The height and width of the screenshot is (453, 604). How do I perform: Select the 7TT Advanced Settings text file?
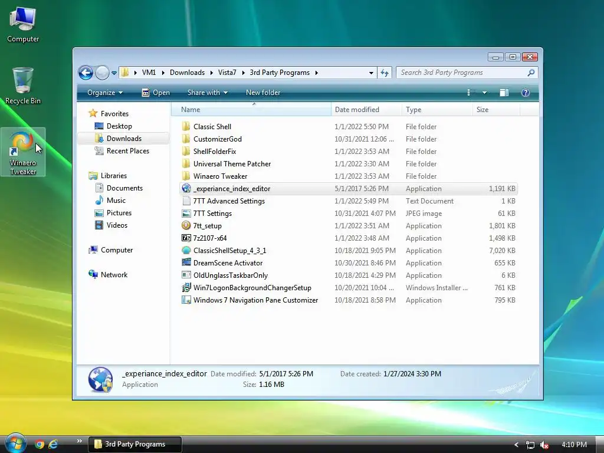tap(186, 201)
